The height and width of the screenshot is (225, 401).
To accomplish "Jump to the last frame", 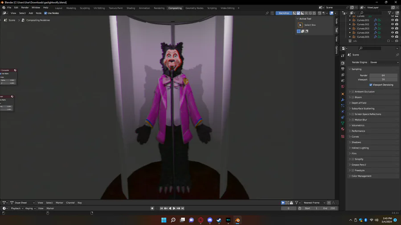I will [183, 208].
